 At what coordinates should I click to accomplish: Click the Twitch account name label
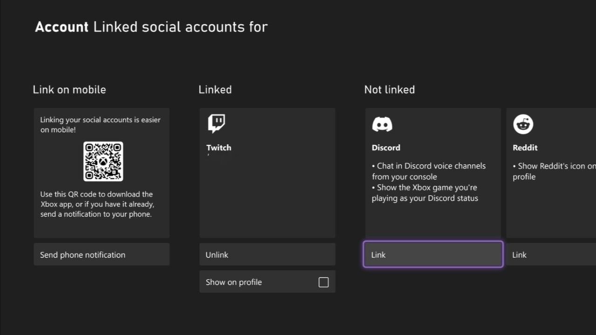(219, 148)
